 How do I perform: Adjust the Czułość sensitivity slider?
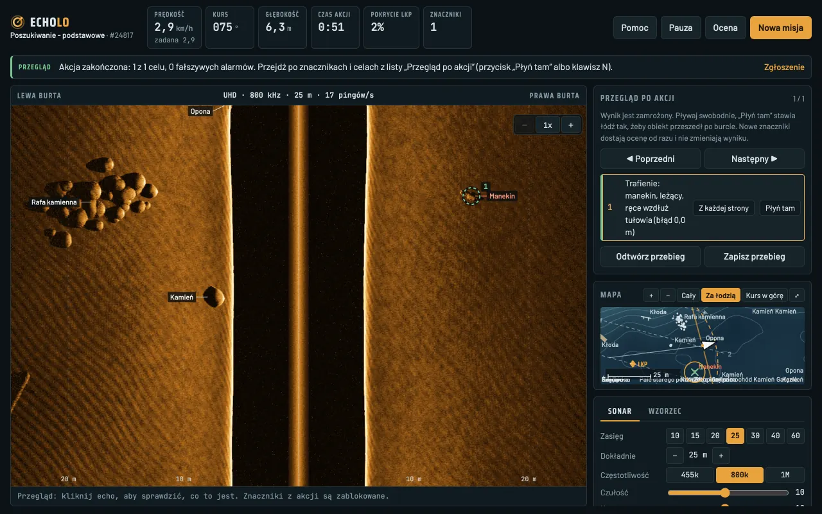728,493
